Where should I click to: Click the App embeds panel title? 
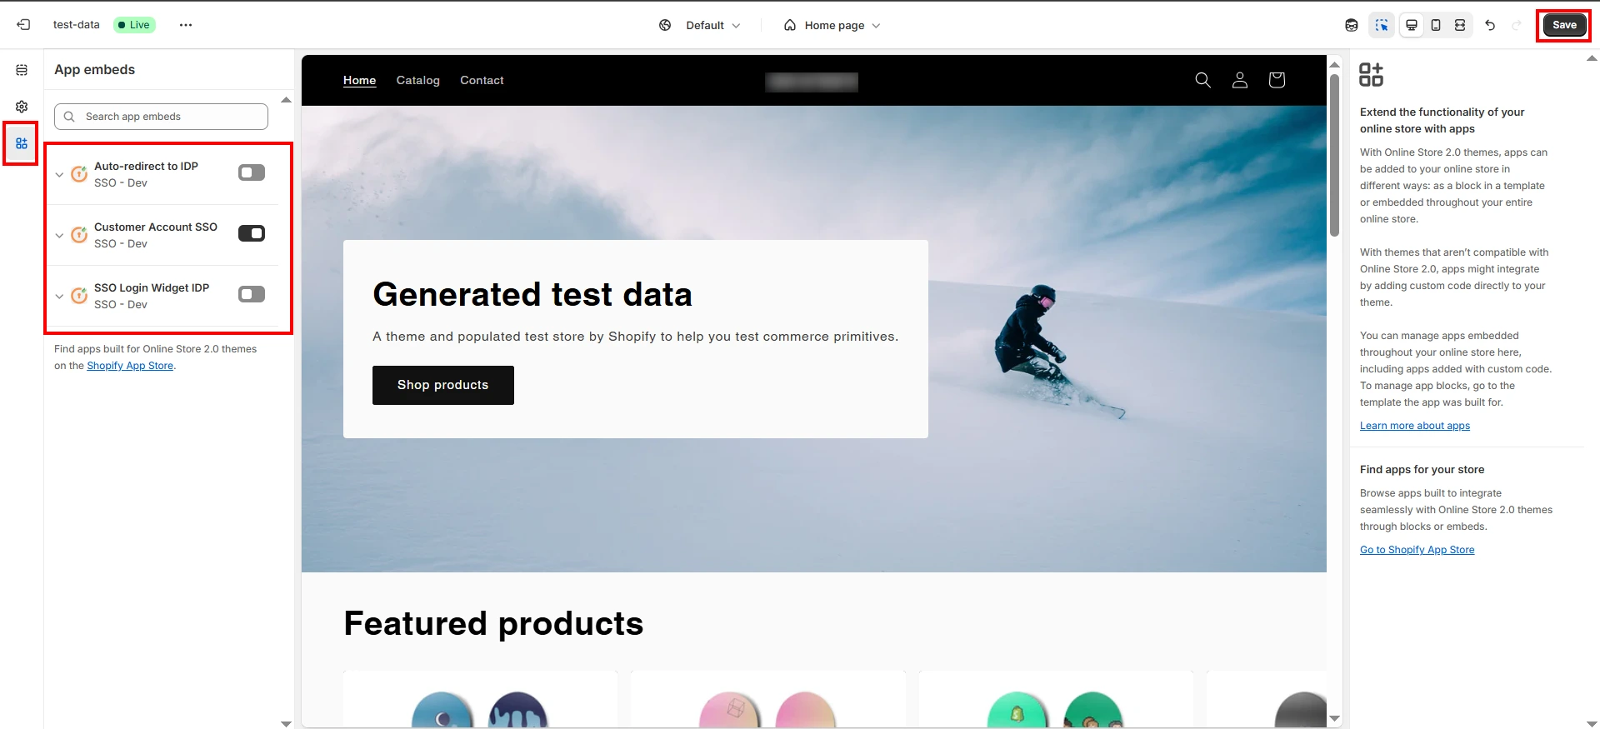tap(94, 70)
